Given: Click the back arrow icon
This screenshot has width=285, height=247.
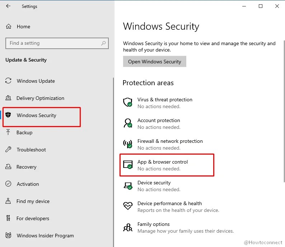Looking at the screenshot, I should tap(8, 6).
